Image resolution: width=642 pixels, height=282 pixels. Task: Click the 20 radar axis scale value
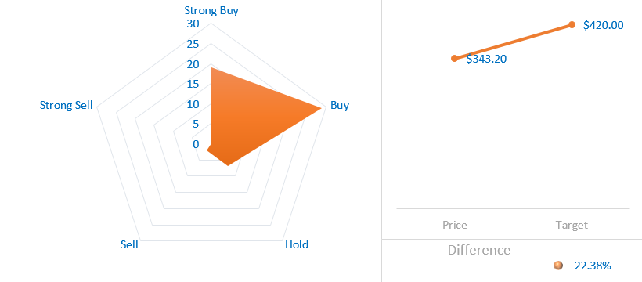coord(193,64)
